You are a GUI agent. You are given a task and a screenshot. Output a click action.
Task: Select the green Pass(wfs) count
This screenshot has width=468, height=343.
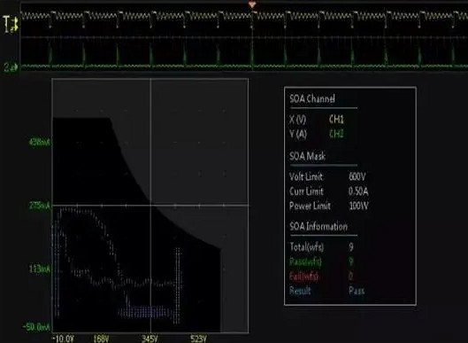(x=351, y=261)
